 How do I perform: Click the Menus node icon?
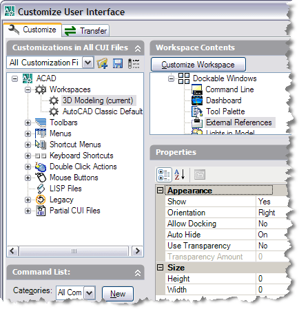click(41, 134)
